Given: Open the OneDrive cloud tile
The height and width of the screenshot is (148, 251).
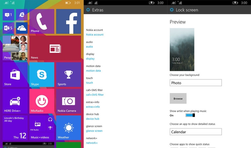Looking at the screenshot, I should (x=22, y=28).
